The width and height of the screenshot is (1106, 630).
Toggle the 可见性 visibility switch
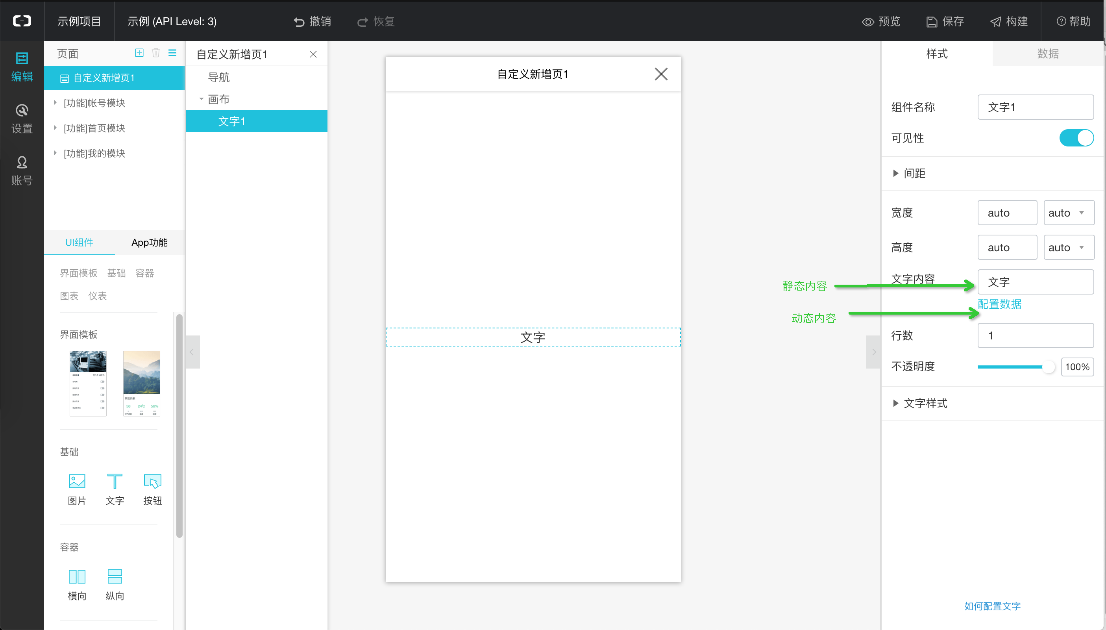click(1076, 138)
